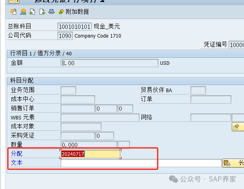This screenshot has height=189, width=244.
Task: Click the 采购凭证 item field showing 0
Action: [105, 136]
